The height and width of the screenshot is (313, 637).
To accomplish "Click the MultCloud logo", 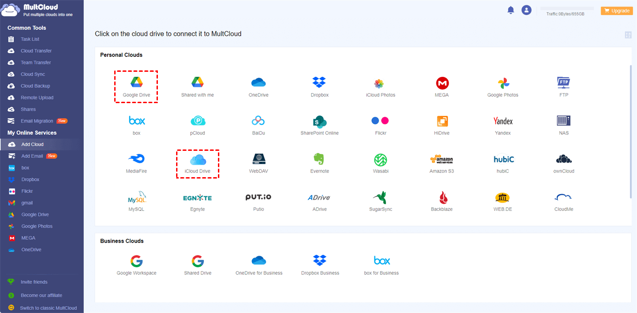I will click(37, 10).
